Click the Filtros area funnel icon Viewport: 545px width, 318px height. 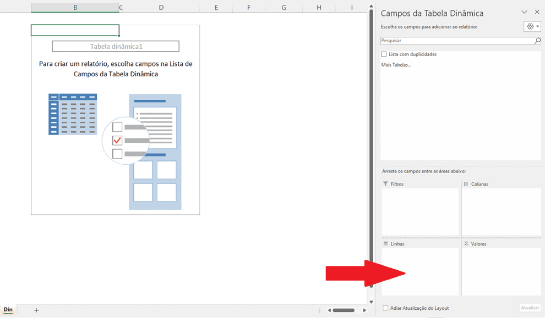click(x=385, y=184)
